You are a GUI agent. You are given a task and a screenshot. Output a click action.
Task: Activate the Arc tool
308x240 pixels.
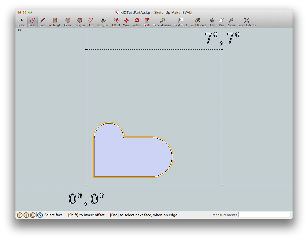[x=91, y=22]
